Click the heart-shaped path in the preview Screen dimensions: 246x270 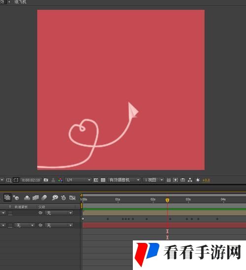(84, 133)
